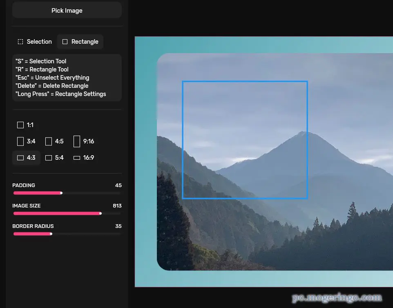Click the 1:1 ratio label

coord(30,125)
